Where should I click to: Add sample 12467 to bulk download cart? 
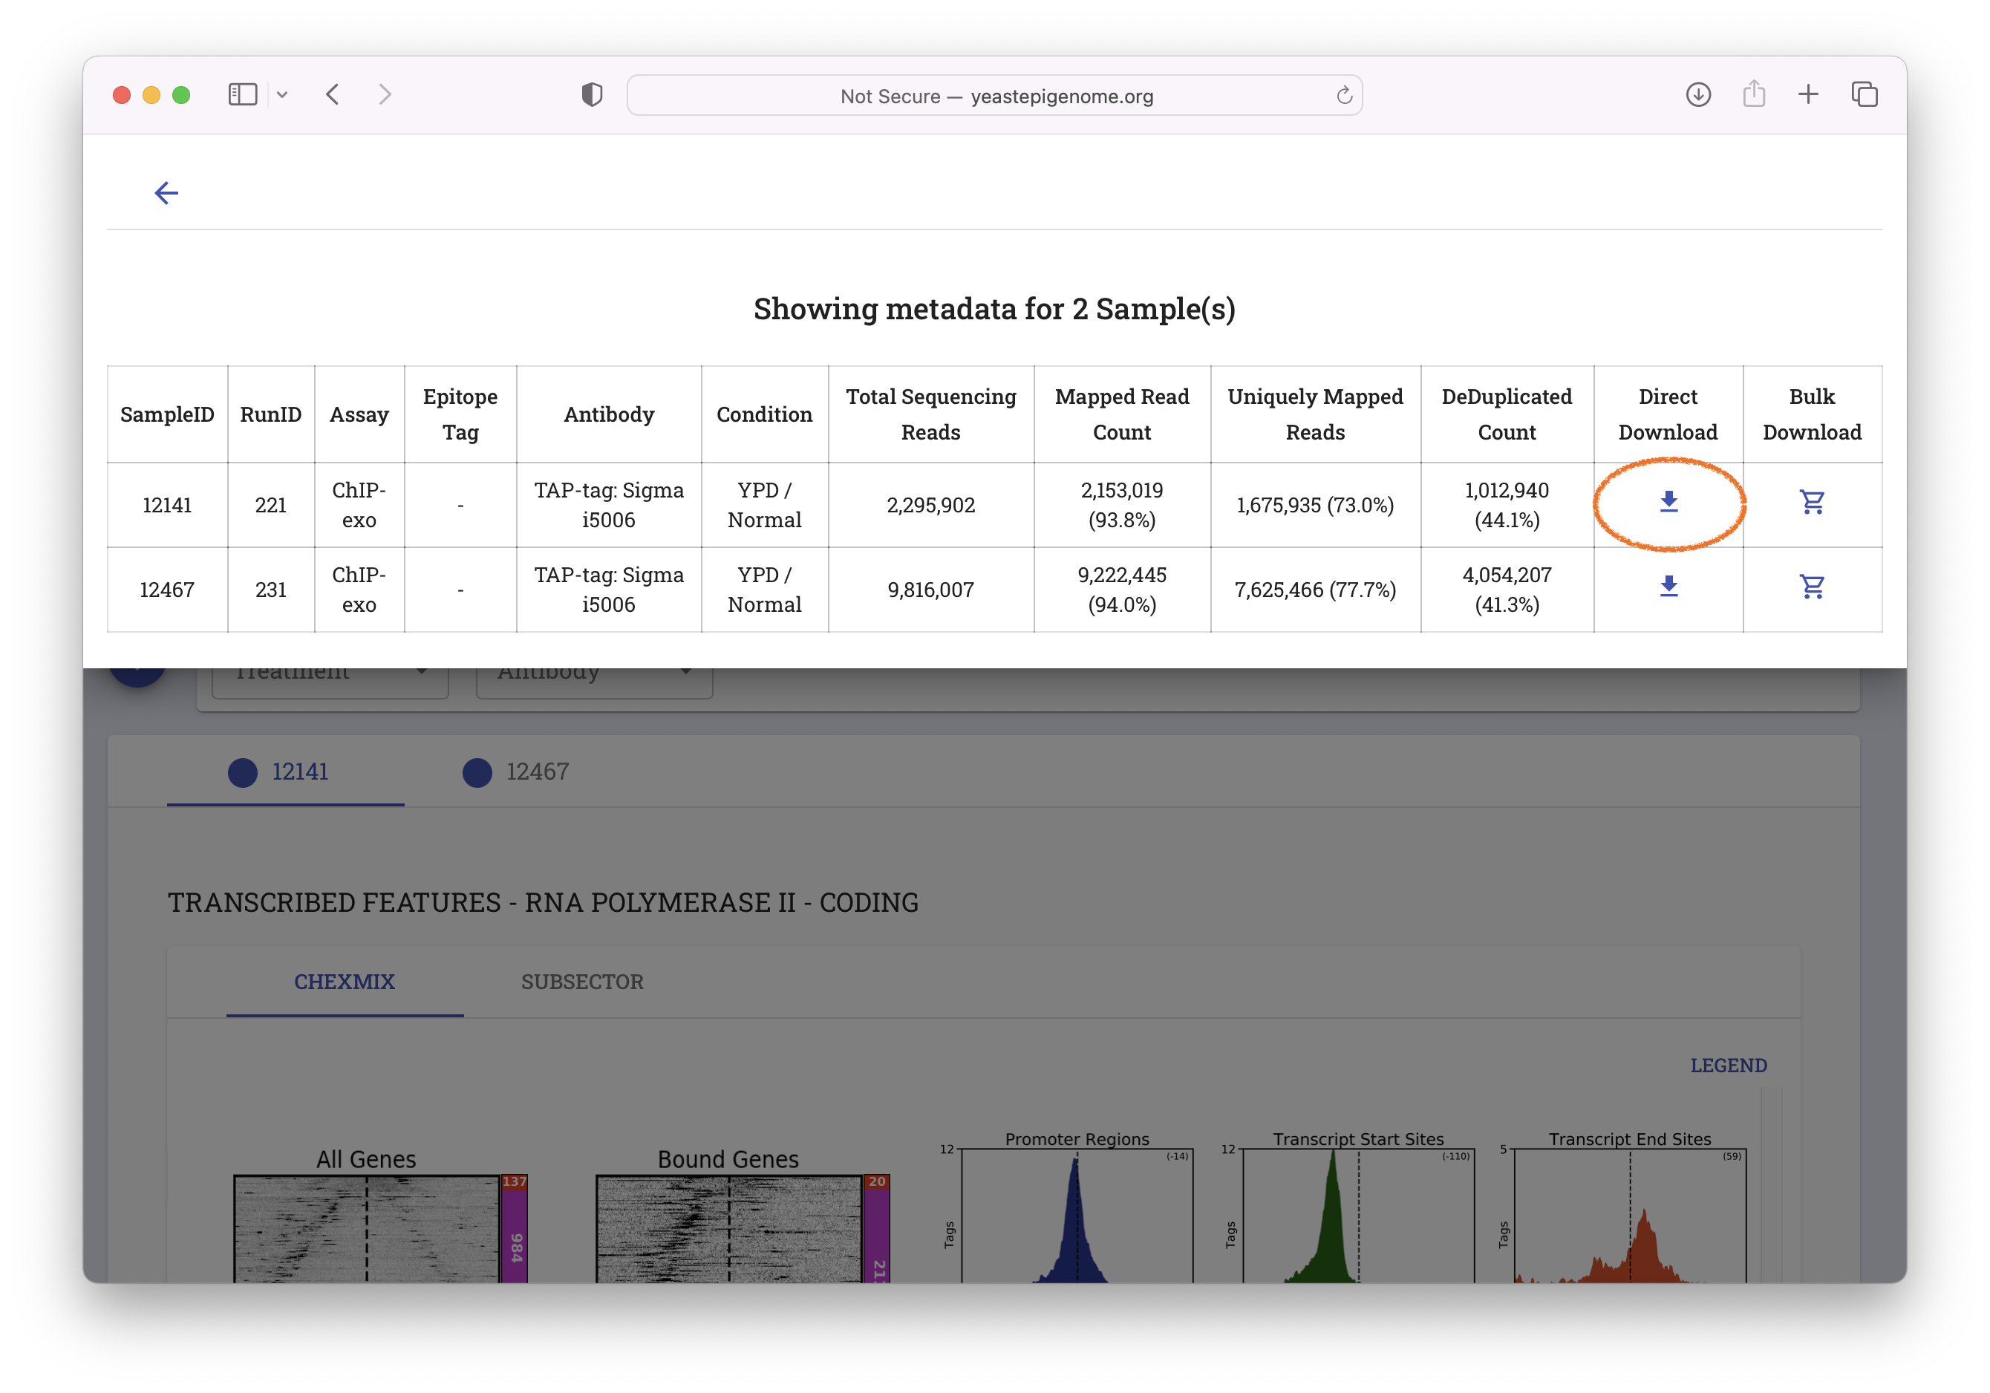1812,587
